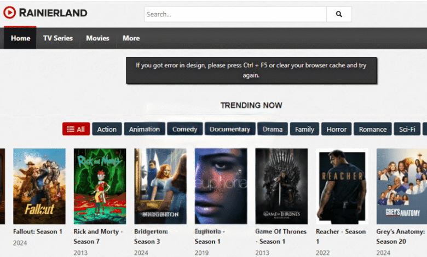The image size is (427, 257).
Task: Click 'Grey's Anatomy: Season 20' title link
Action: tap(400, 236)
